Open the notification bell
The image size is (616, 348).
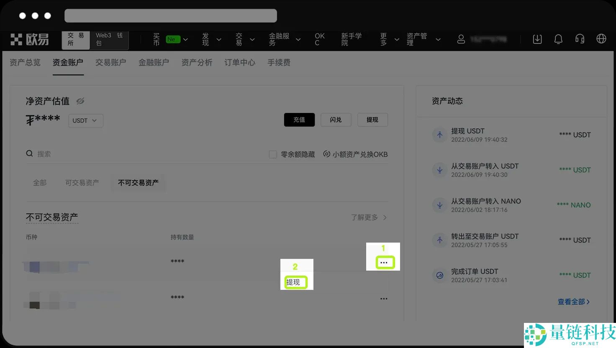tap(558, 39)
